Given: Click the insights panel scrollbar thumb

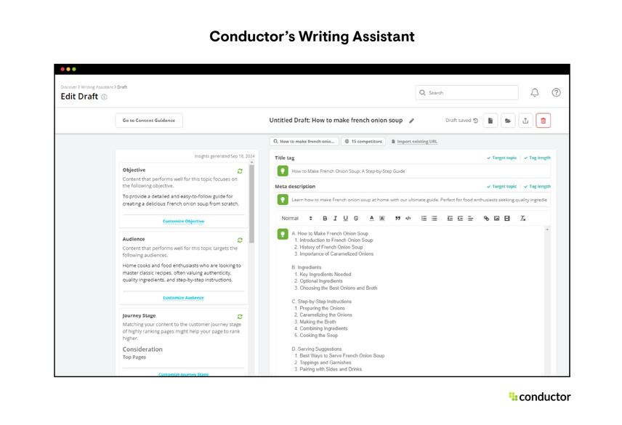Looking at the screenshot, I should click(251, 203).
